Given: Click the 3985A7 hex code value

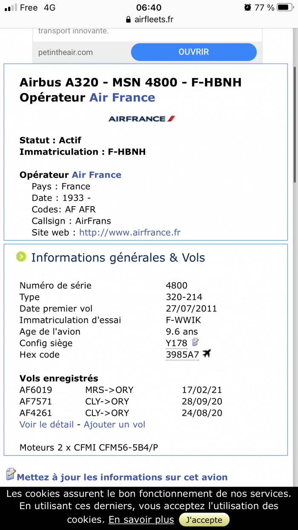Looking at the screenshot, I should point(182,355).
